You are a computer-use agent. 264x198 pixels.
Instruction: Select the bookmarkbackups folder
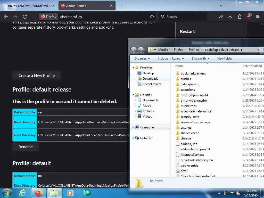click(x=193, y=73)
